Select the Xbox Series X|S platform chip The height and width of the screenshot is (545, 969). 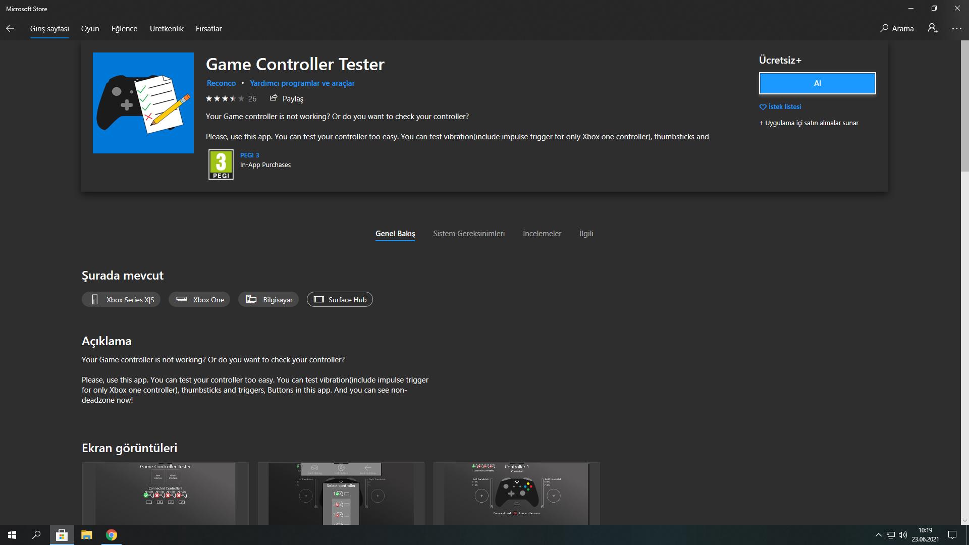[x=121, y=300]
